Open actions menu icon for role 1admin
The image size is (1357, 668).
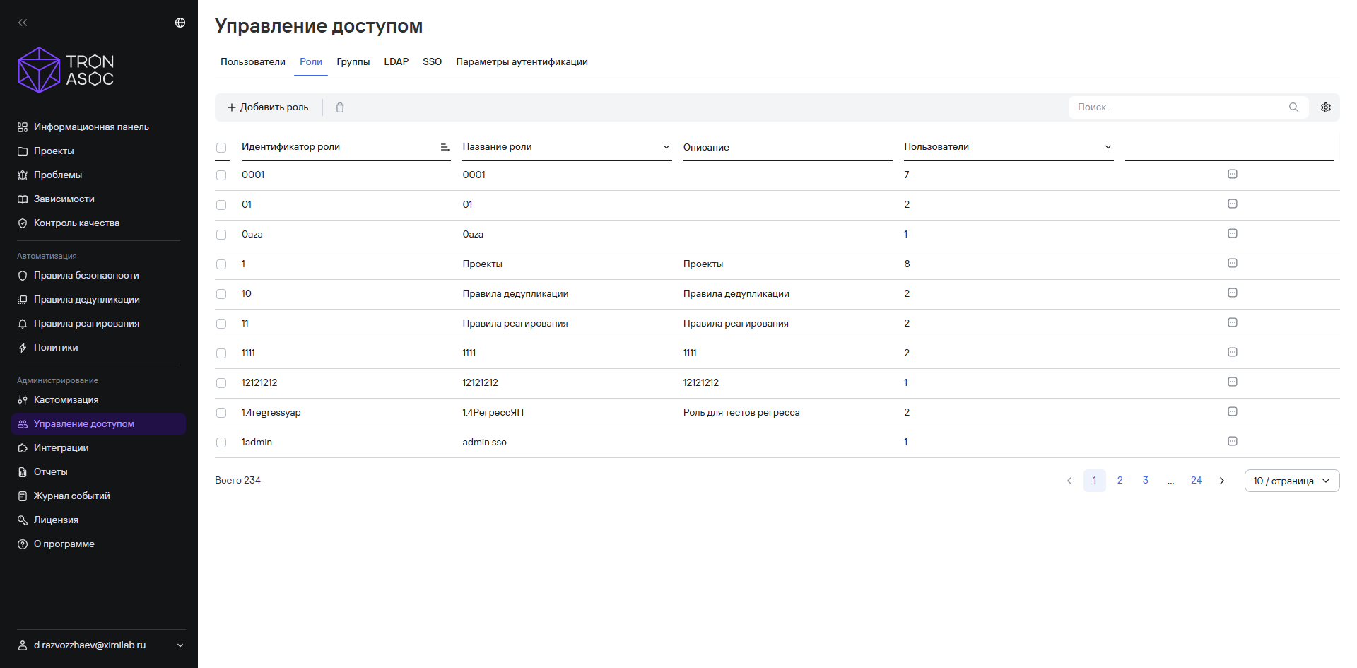coord(1233,441)
